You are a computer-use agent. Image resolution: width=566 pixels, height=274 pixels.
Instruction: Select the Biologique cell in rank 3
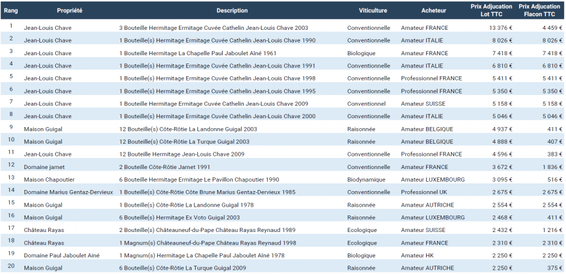click(x=361, y=53)
